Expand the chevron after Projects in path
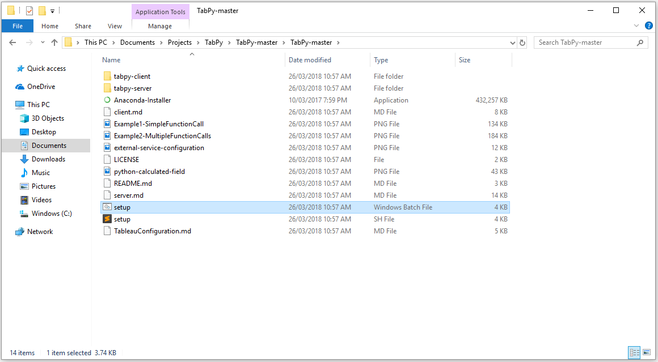Image resolution: width=658 pixels, height=362 pixels. (198, 42)
